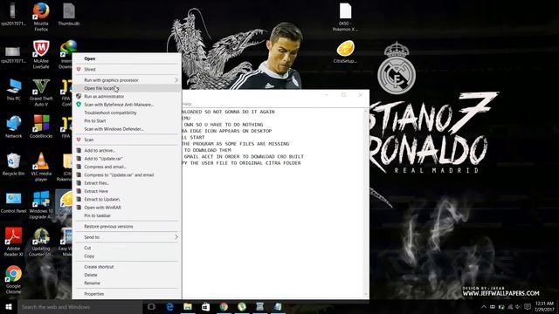Select Windows 10 Upgrade Assistant shortcut
Image resolution: width=559 pixels, height=314 pixels.
[41, 205]
